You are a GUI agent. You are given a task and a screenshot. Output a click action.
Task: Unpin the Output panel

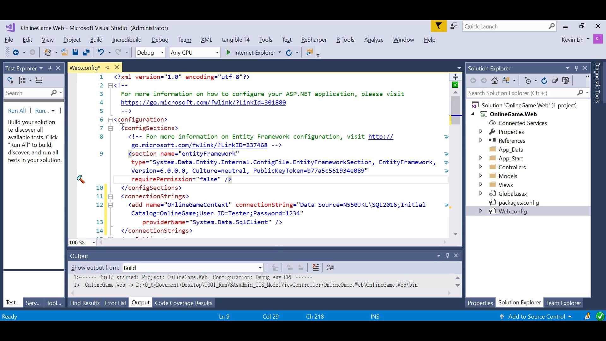447,255
